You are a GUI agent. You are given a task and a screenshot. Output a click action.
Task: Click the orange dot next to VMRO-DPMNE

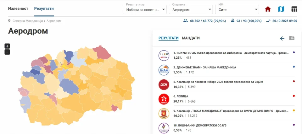pyautogui.click(x=294, y=110)
